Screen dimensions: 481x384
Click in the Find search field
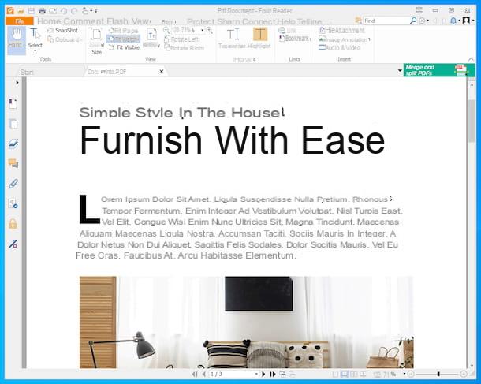coord(386,21)
